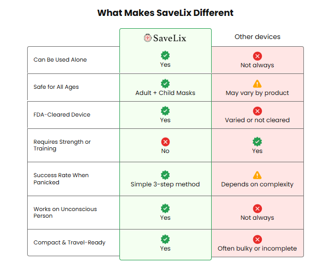328x267 pixels.
Task: Click red X icon above 'Varied or not cleared'
Action: point(257,111)
